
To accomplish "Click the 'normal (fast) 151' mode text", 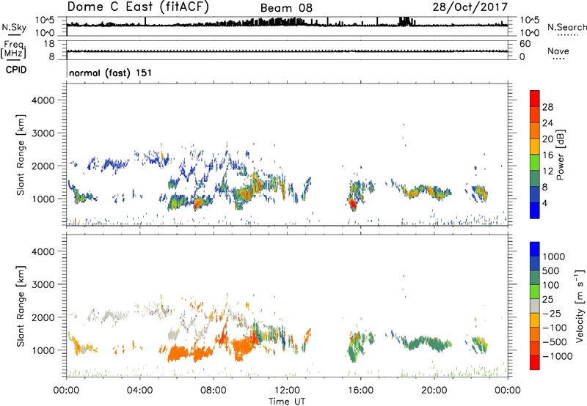I will [x=111, y=73].
